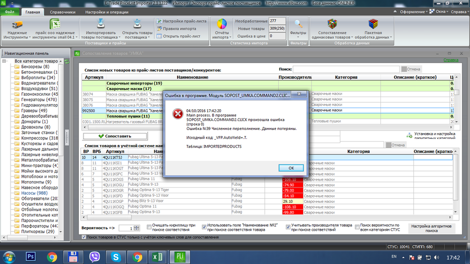Open the floppy-disk app in taskbar
This screenshot has width=470, height=264.
coord(73,257)
